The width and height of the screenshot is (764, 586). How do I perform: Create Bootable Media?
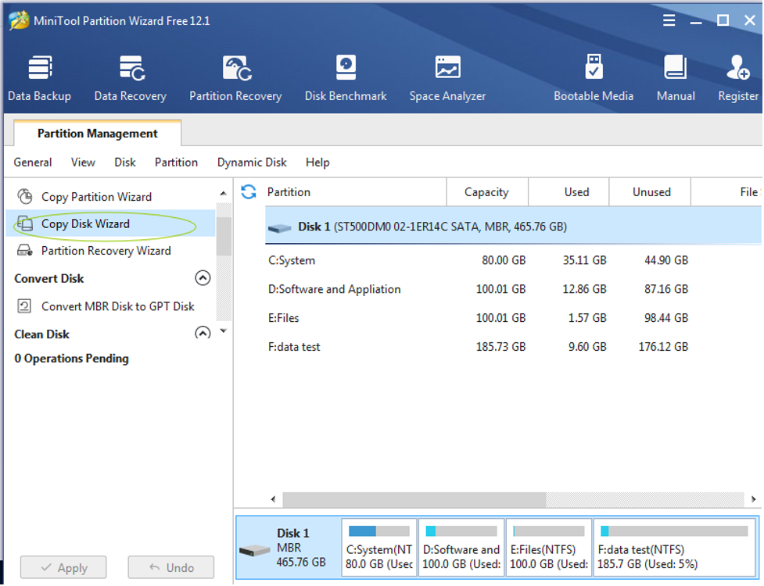(593, 78)
